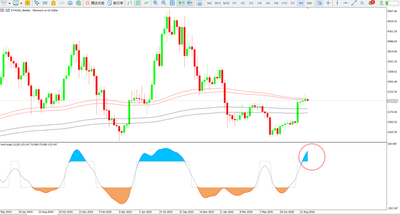400x215 pixels.
Task: Zoom in the chart
Action: tap(155, 3)
